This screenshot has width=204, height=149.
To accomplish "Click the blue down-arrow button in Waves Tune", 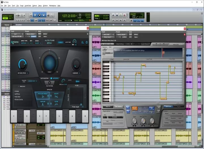I will (x=128, y=112).
